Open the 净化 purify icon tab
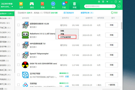The height and width of the screenshot is (90, 135). coord(53,5)
